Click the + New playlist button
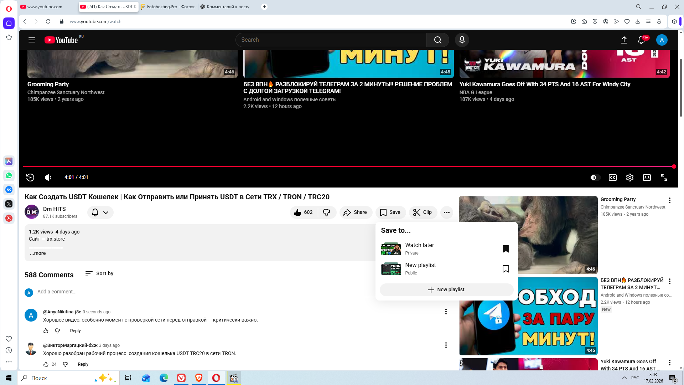The height and width of the screenshot is (385, 684). [446, 289]
